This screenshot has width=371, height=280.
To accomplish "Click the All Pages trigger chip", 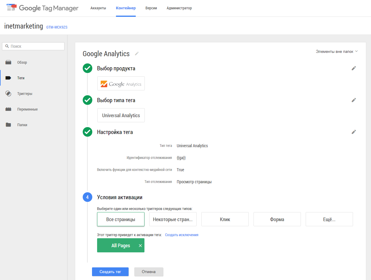I will pos(121,245).
